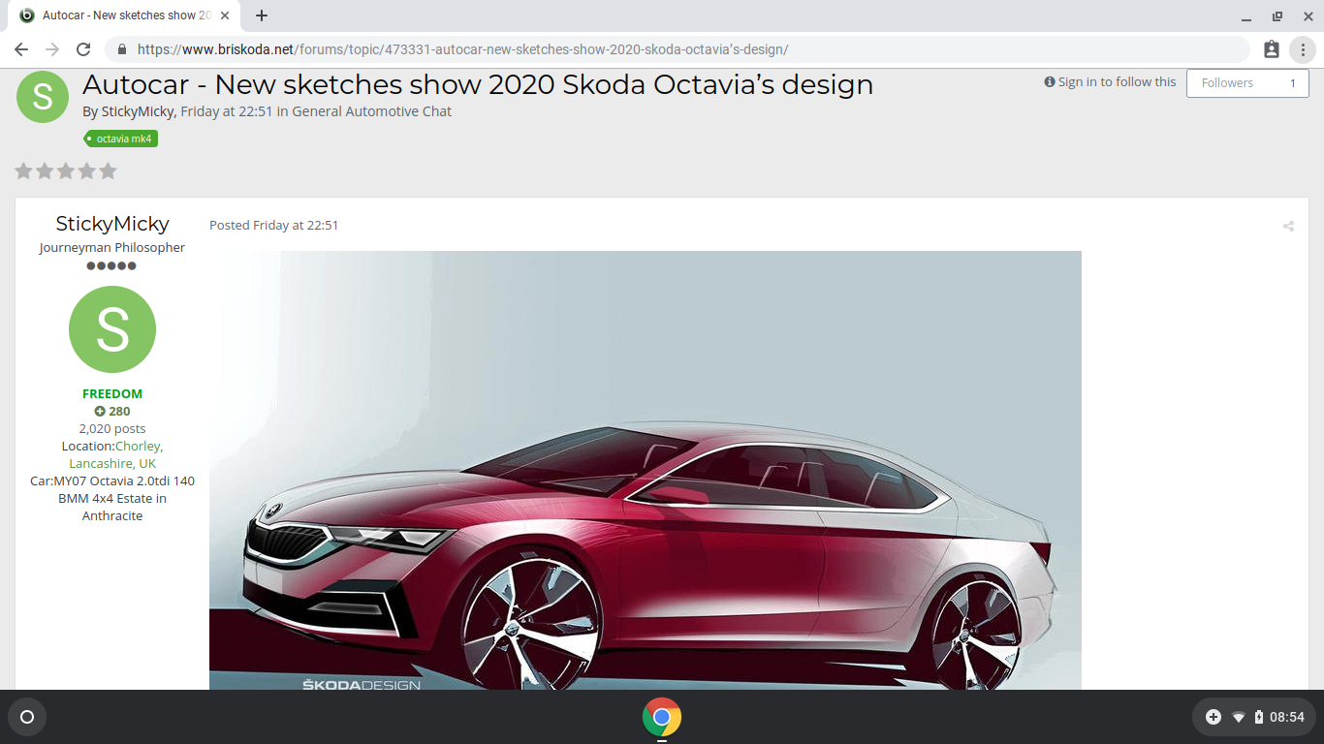Click the topic title heading text
The height and width of the screenshot is (744, 1324).
point(478,85)
